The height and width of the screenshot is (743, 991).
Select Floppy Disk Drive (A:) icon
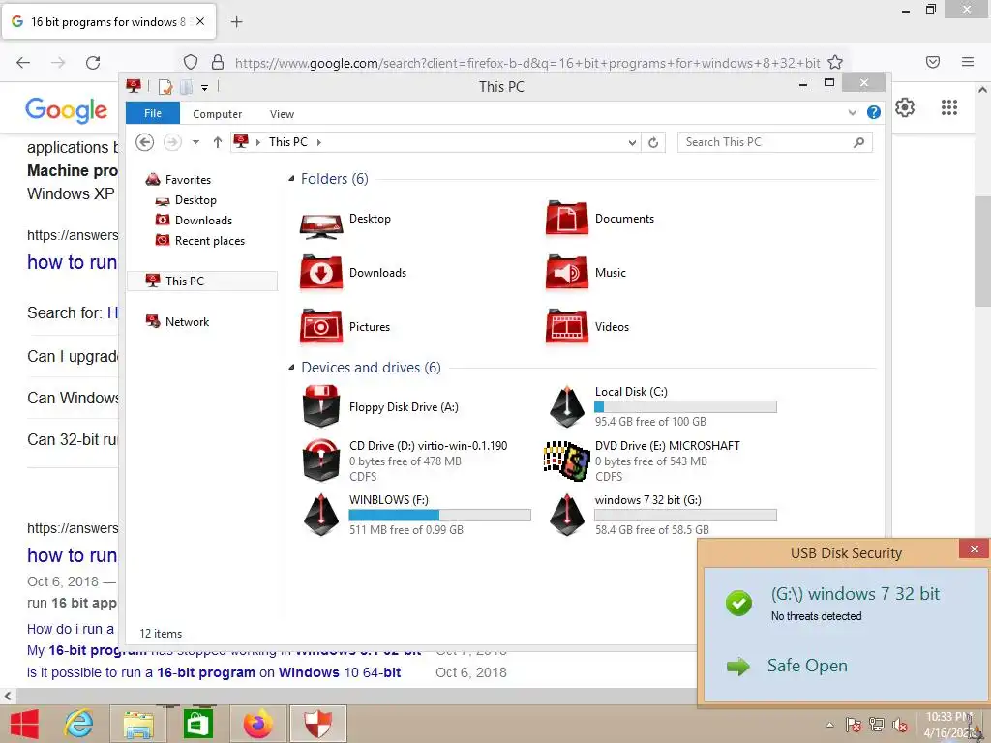point(321,406)
